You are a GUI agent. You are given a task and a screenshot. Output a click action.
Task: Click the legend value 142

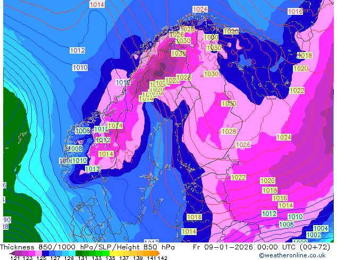(163, 258)
